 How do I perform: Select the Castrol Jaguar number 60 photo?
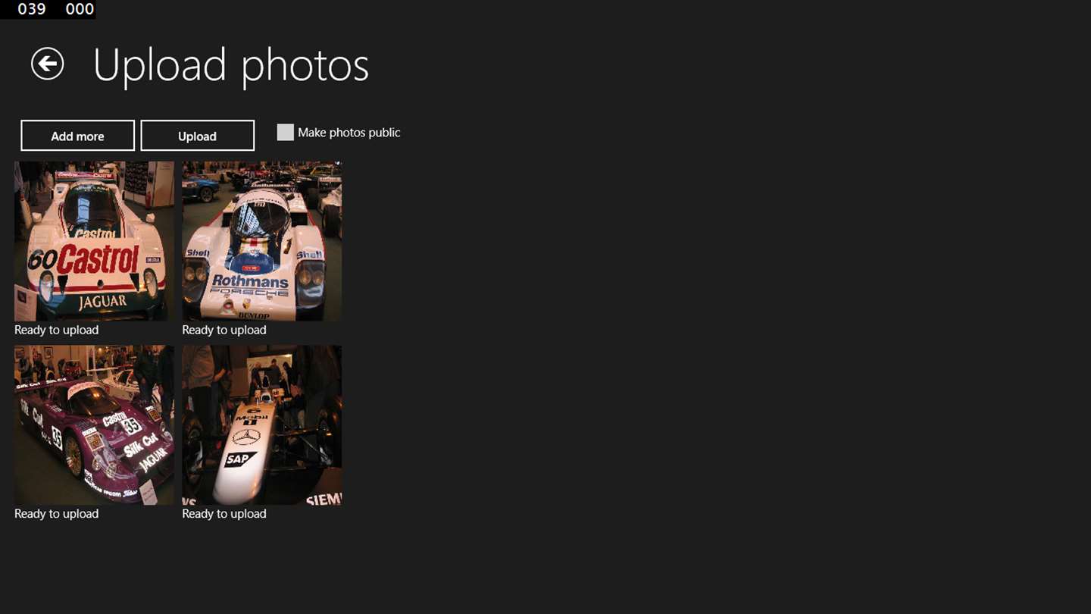(94, 241)
